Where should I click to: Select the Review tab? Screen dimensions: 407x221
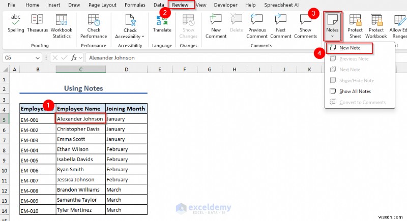tap(180, 5)
